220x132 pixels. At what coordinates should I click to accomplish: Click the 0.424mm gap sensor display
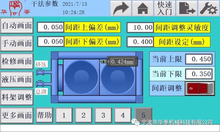[x=122, y=61]
